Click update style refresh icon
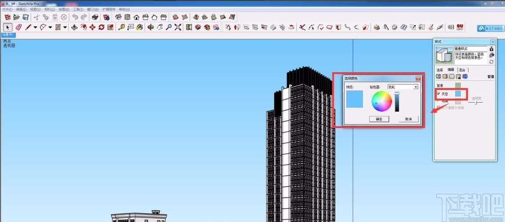505x222 pixels. tap(491, 61)
